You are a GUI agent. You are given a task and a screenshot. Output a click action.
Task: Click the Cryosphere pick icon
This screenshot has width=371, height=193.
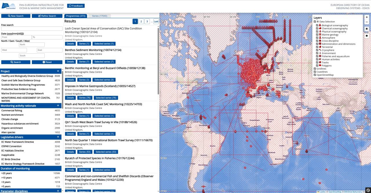[321, 50]
